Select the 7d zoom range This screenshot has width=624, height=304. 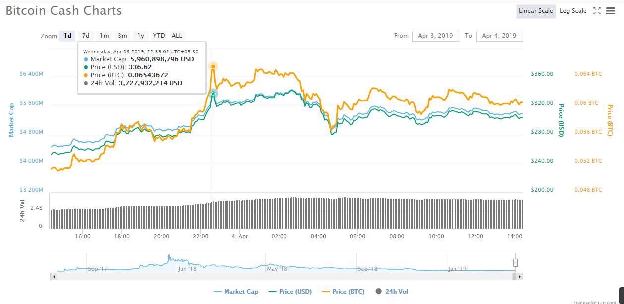pos(86,36)
